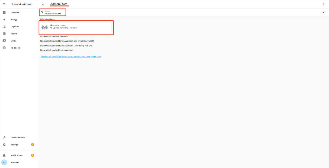Click the Home Assistant sidebar title

coord(21,4)
